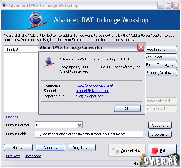Click the Homepage: label in the About dialog
Image resolution: width=181 pixels, height=168 pixels.
[53, 85]
